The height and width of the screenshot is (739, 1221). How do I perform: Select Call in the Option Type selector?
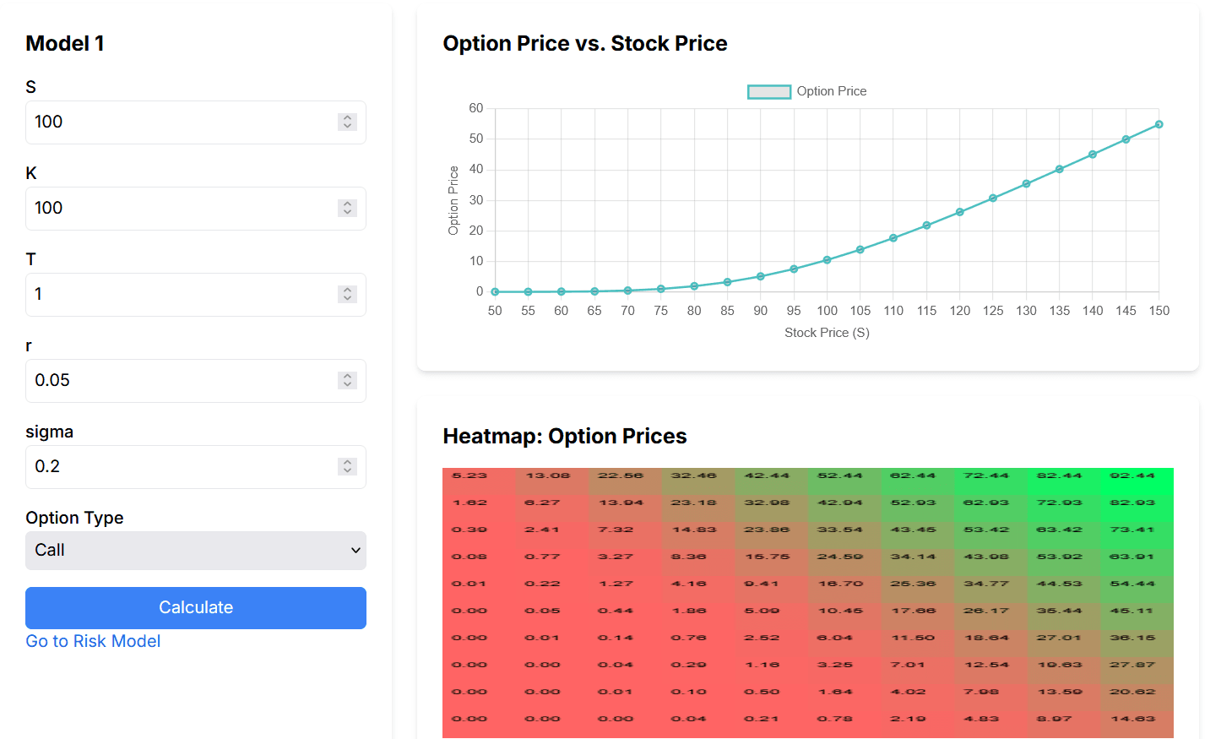[x=195, y=550]
